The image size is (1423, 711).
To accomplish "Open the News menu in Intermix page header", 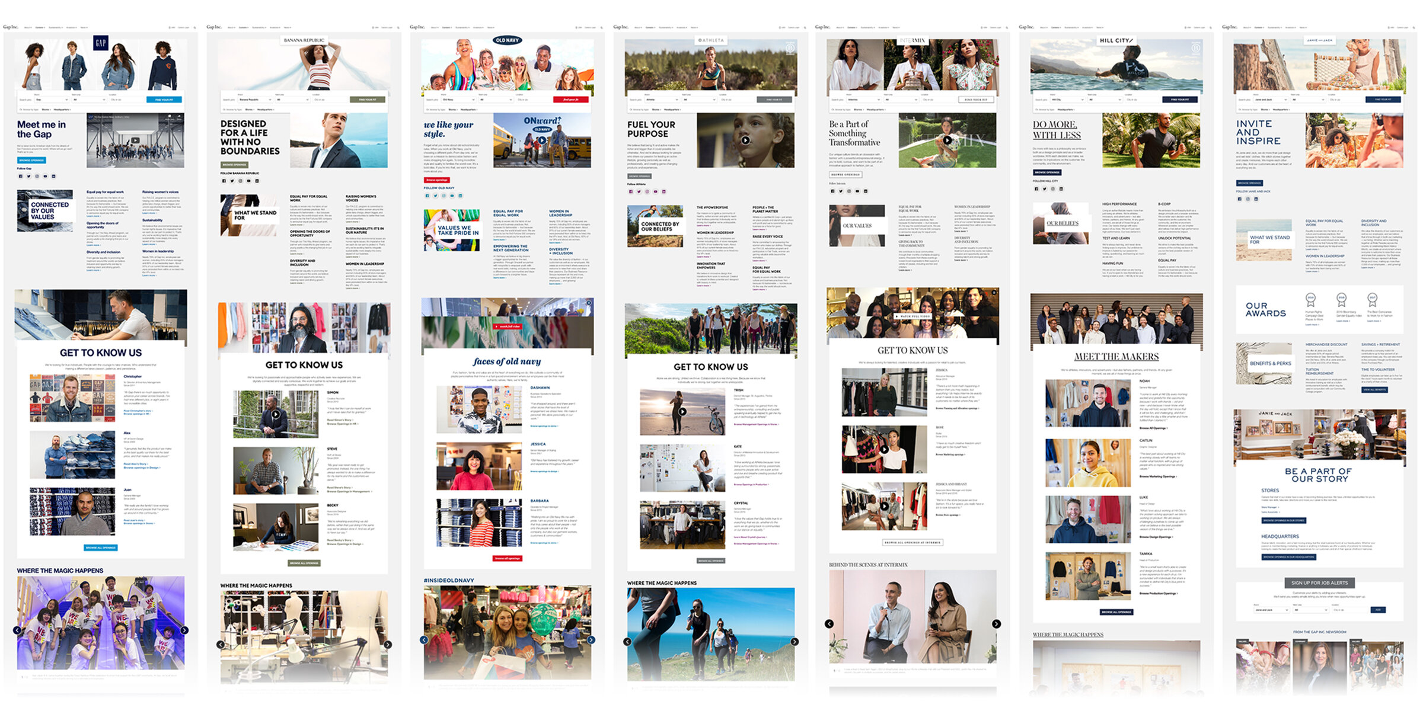I will coord(896,27).
